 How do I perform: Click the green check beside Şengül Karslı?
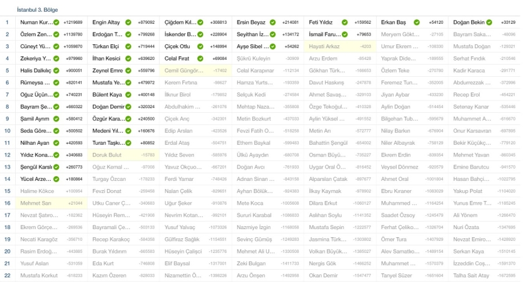(56, 167)
